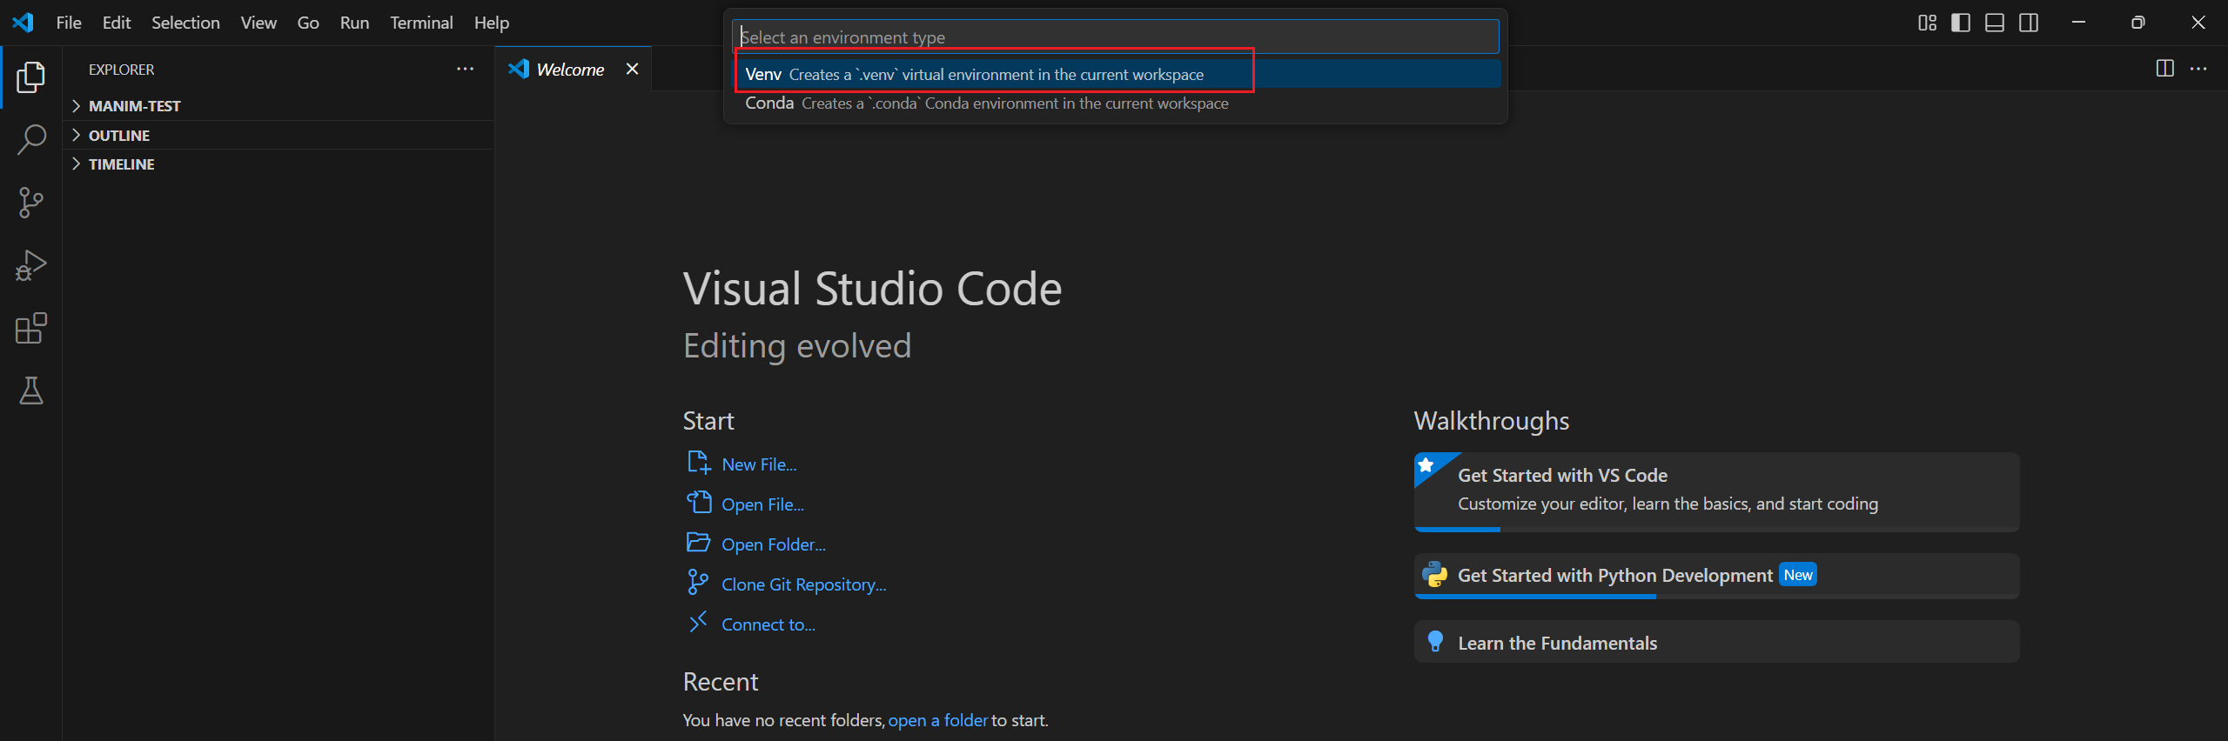Open the Terminal menu
The image size is (2228, 741).
[421, 23]
